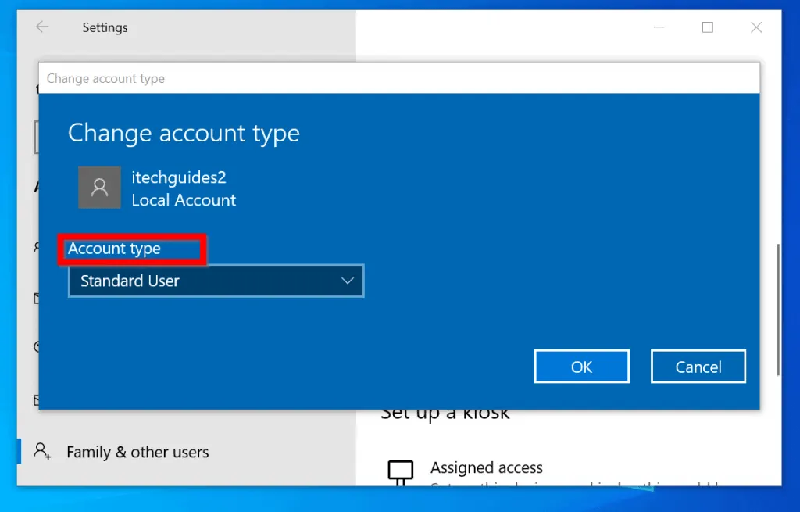
Task: Open the Standard User account type dropdown
Action: pyautogui.click(x=216, y=281)
